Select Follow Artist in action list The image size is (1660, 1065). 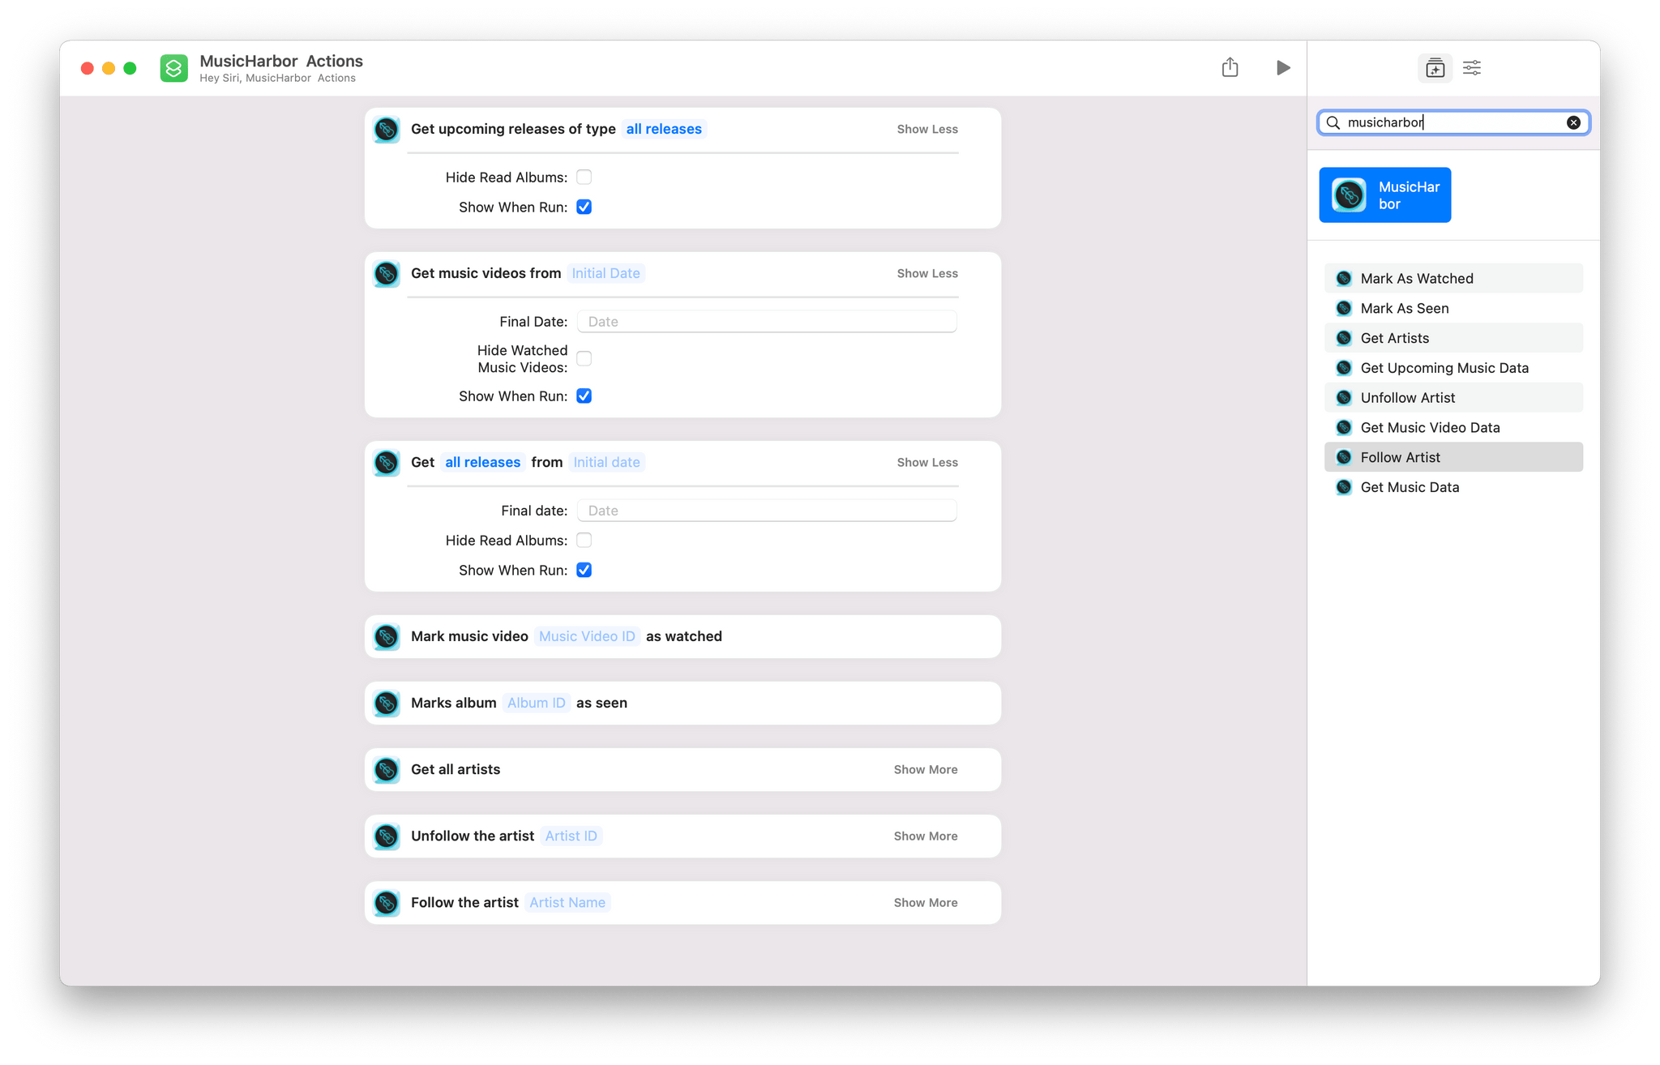[x=1453, y=457]
